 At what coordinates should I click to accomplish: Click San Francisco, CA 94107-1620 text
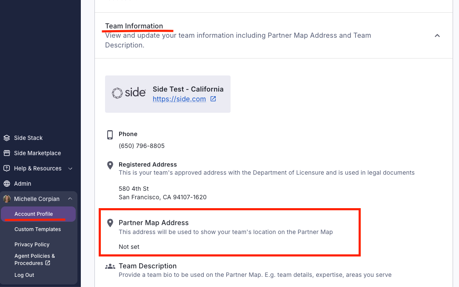tap(163, 197)
